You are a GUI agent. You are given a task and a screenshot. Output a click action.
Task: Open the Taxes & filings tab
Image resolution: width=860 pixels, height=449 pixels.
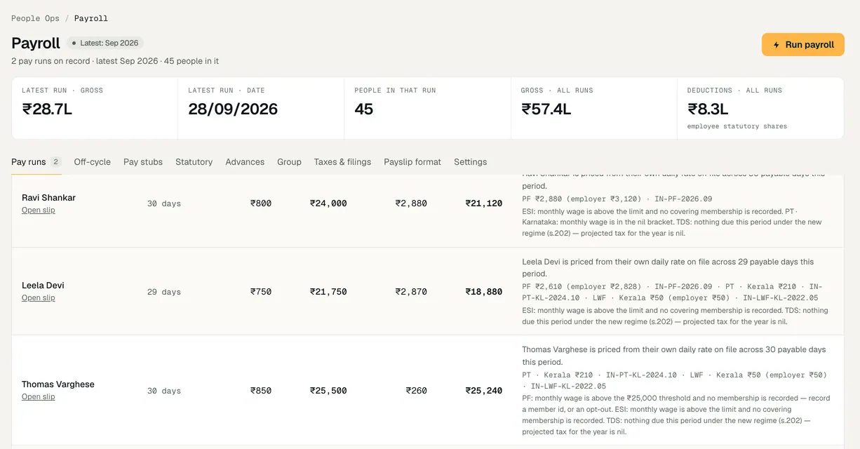click(342, 162)
